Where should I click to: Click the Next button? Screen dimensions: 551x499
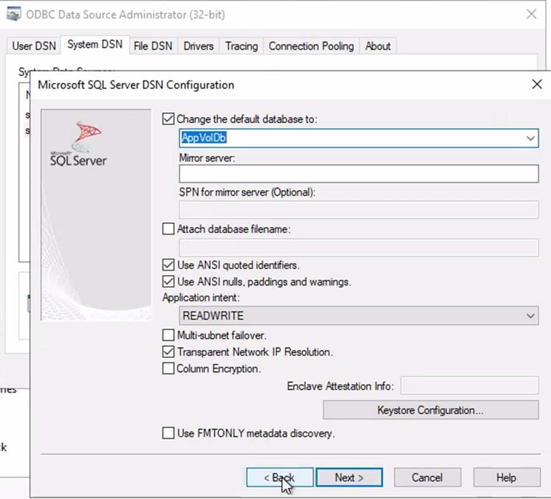349,478
